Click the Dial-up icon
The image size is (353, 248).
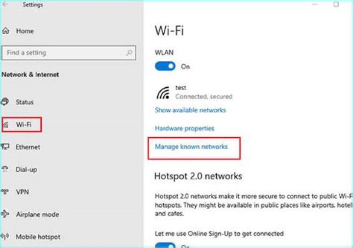5,170
